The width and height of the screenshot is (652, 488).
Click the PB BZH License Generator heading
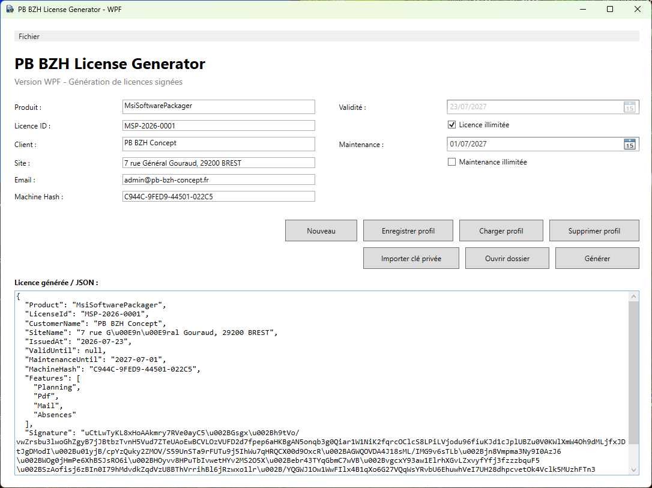110,64
